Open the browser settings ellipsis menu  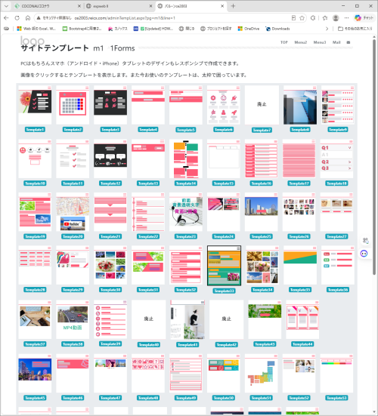[346, 18]
